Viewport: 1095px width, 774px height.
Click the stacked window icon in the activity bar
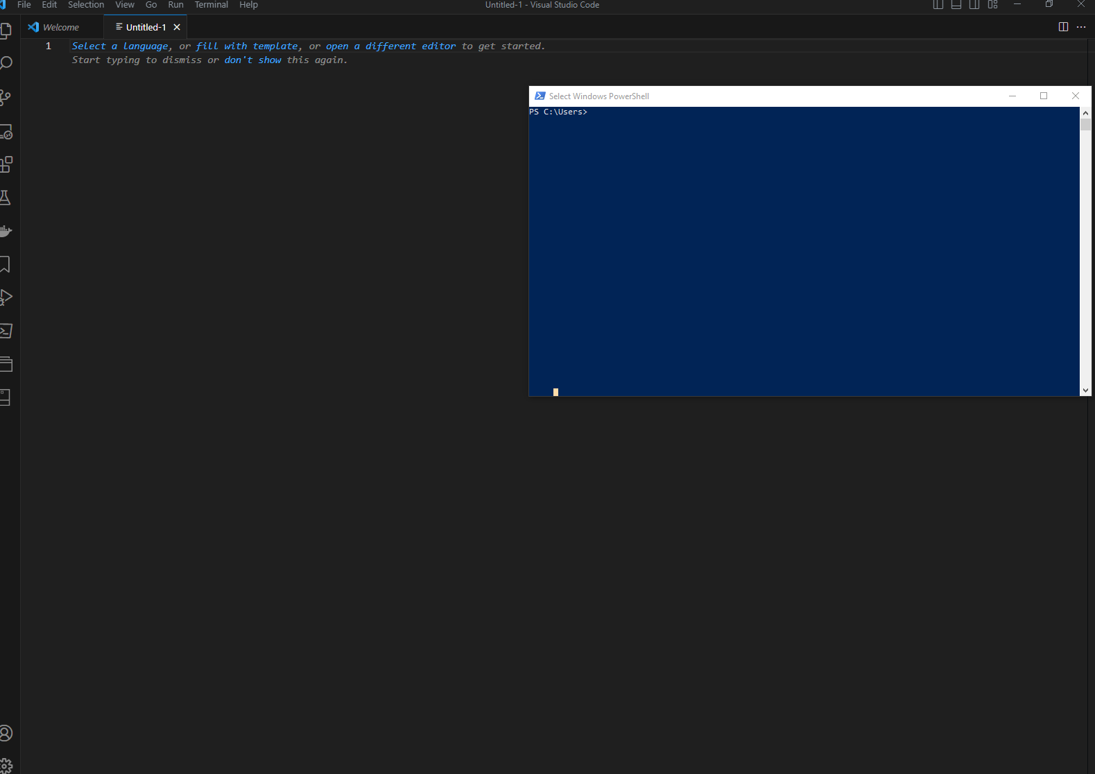(6, 364)
